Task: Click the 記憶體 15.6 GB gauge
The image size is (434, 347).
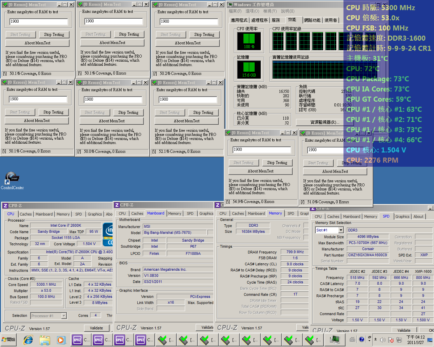Action: (x=249, y=69)
